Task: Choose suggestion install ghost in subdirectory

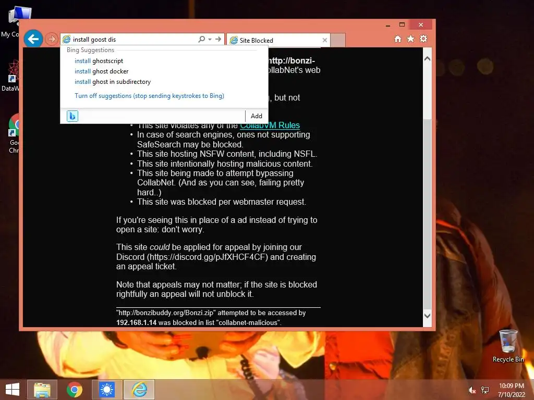Action: pos(113,82)
